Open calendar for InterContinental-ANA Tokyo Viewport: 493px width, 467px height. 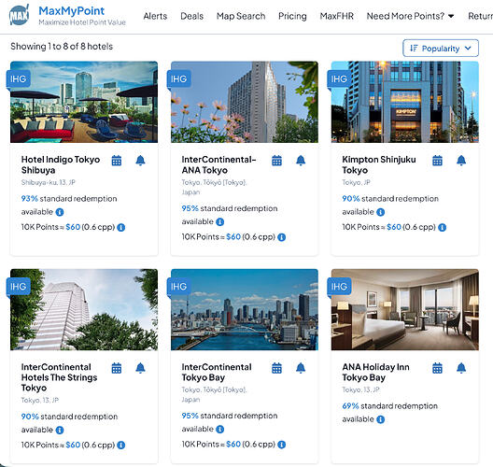tap(276, 161)
